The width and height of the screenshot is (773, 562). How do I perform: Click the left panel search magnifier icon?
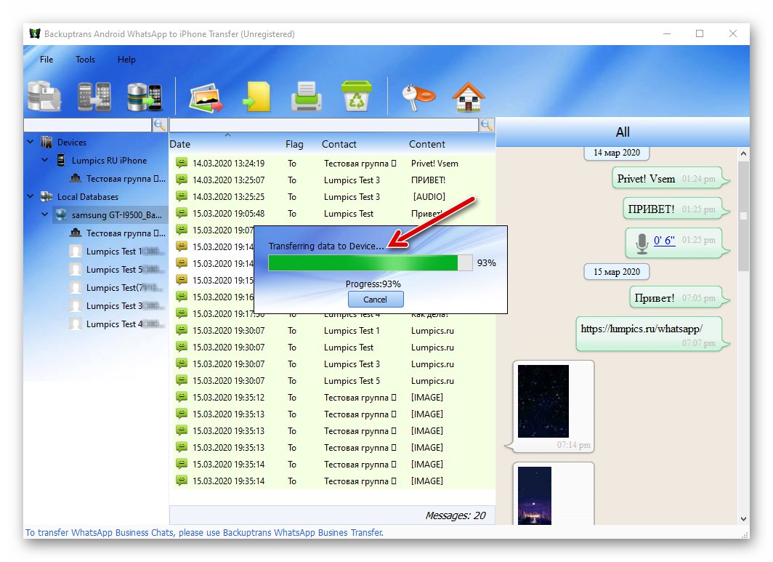coord(160,125)
